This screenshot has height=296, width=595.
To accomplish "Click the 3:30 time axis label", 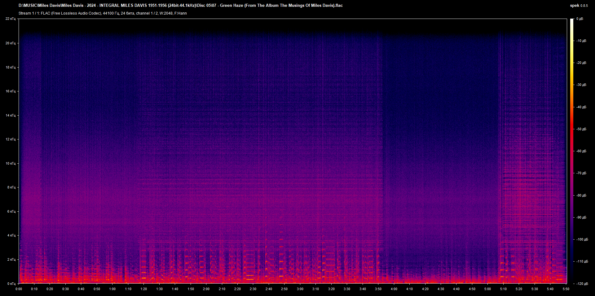I will coord(347,289).
